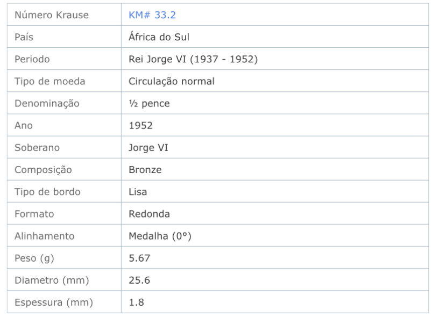This screenshot has height=317, width=439.
Task: Select the Medalha (0°) alignment value
Action: click(160, 236)
